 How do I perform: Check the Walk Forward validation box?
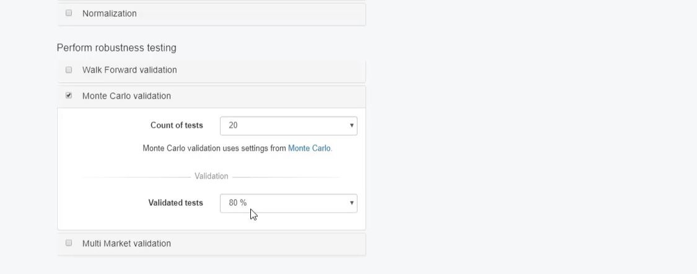[69, 70]
